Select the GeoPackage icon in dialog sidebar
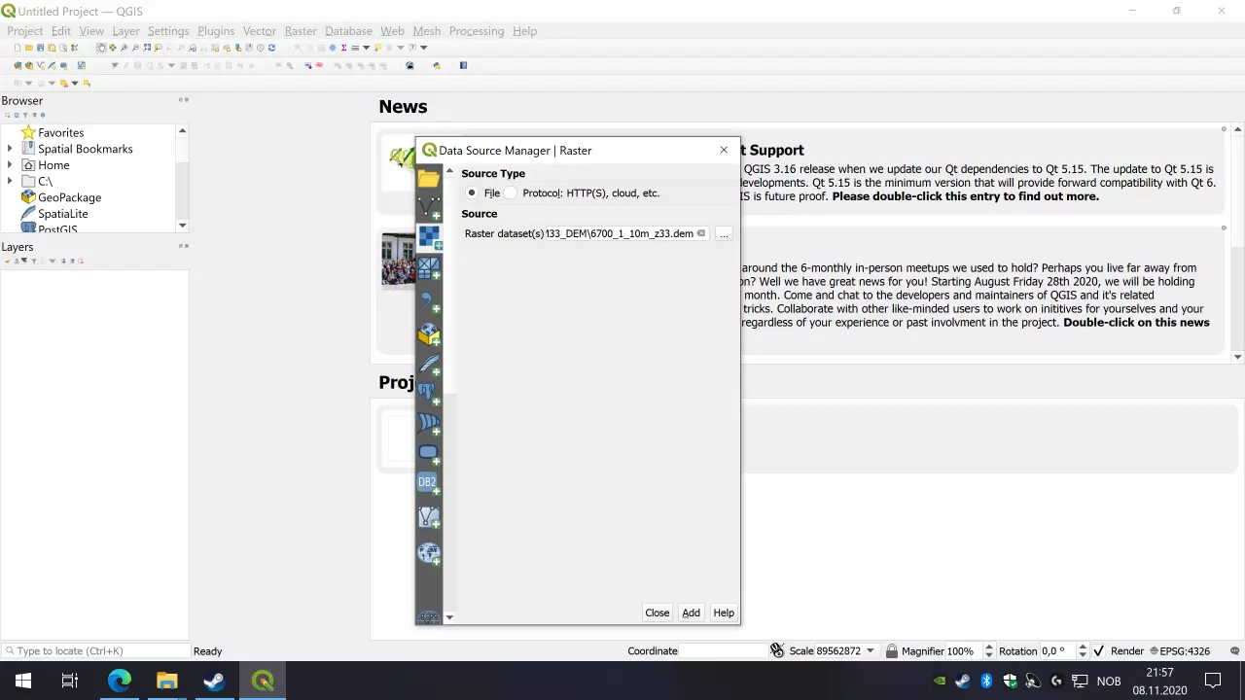Screen dimensions: 1245x700 429,335
